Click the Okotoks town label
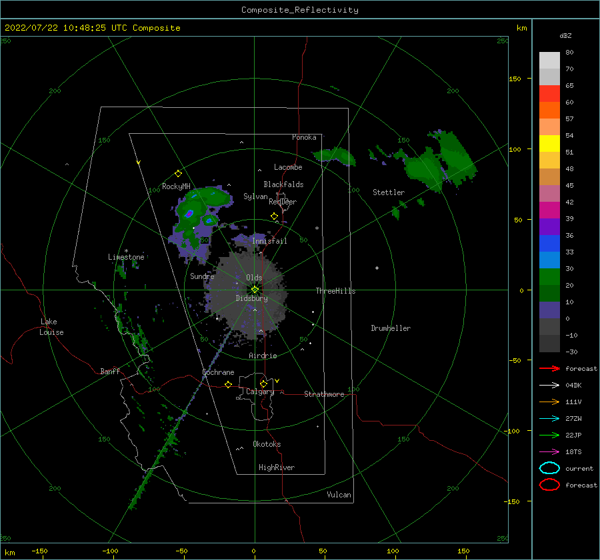600x560 pixels. 267,444
